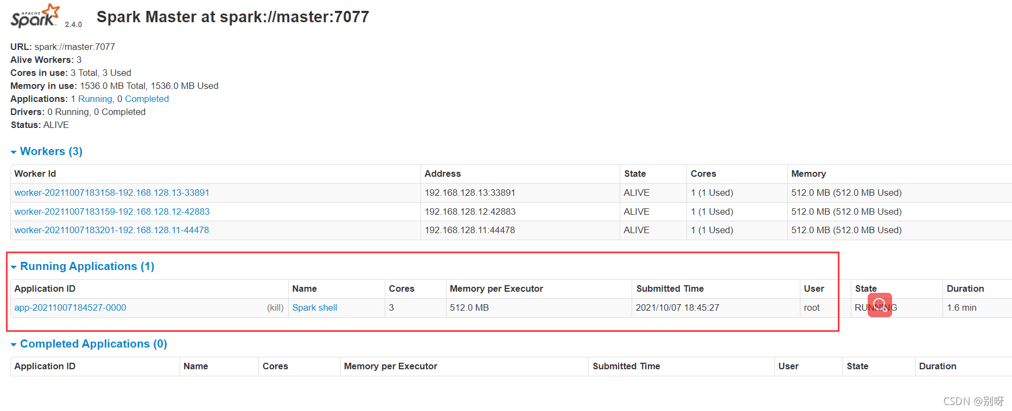Select address 192.168.128.12:42883
This screenshot has height=411, width=1012.
click(470, 211)
